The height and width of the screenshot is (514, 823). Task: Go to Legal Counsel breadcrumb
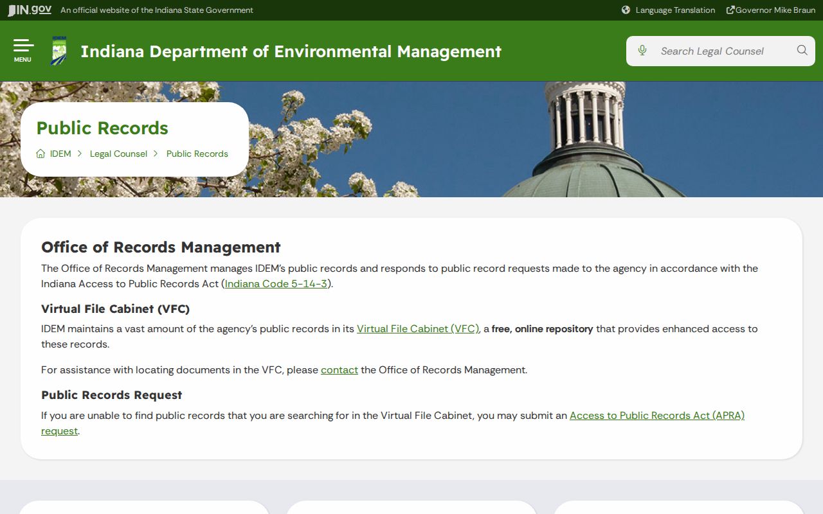click(118, 154)
